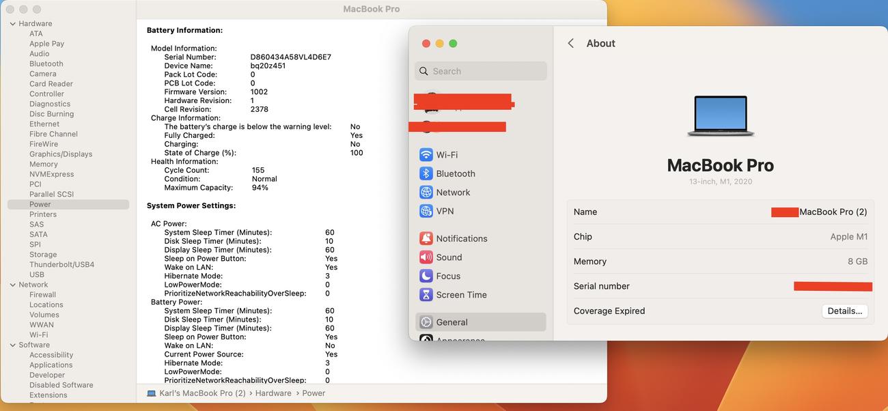
Task: Go back using the About back chevron
Action: click(x=571, y=43)
